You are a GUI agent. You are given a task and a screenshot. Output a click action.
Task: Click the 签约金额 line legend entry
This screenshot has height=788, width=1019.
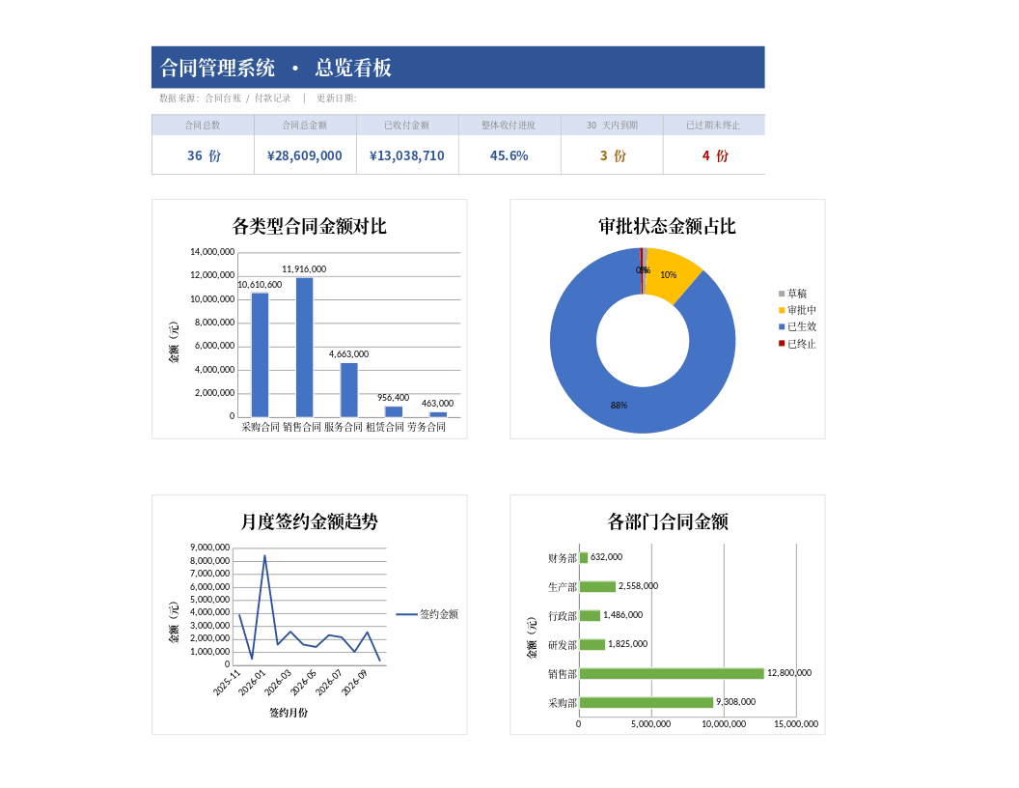tap(427, 614)
